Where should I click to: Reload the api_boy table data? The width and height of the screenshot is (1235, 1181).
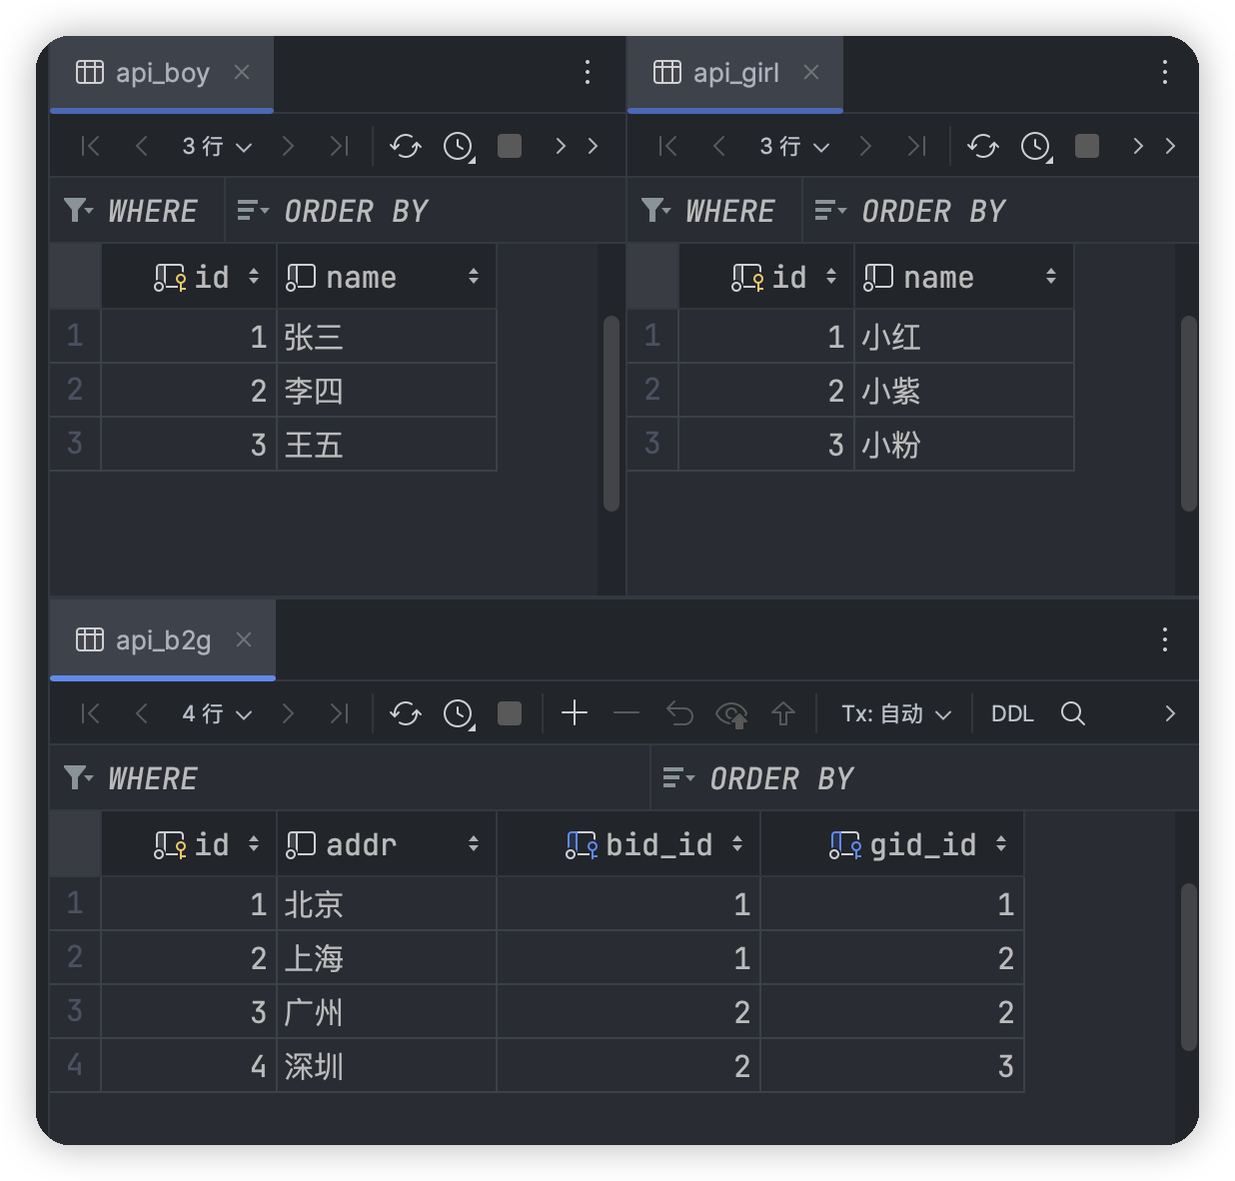(406, 147)
